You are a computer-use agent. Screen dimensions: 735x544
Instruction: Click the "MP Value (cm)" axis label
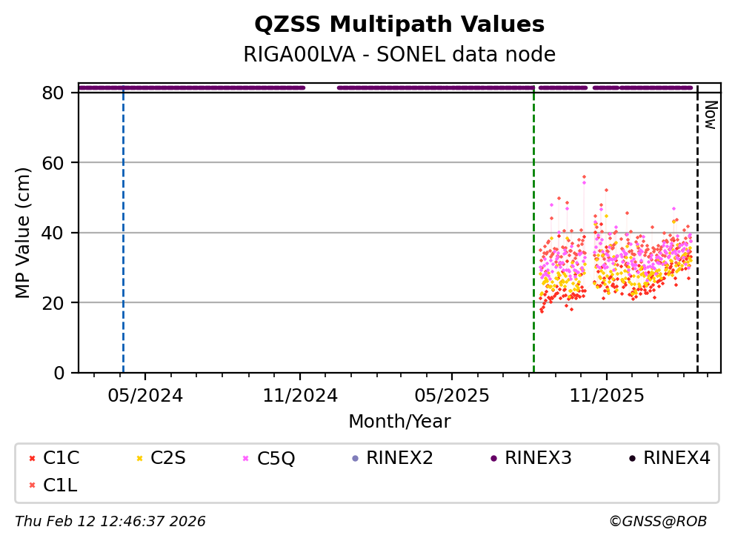pos(24,233)
